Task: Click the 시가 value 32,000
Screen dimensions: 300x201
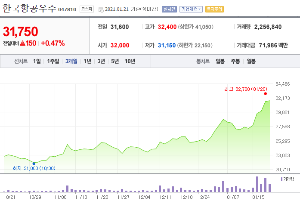Action: [120, 45]
